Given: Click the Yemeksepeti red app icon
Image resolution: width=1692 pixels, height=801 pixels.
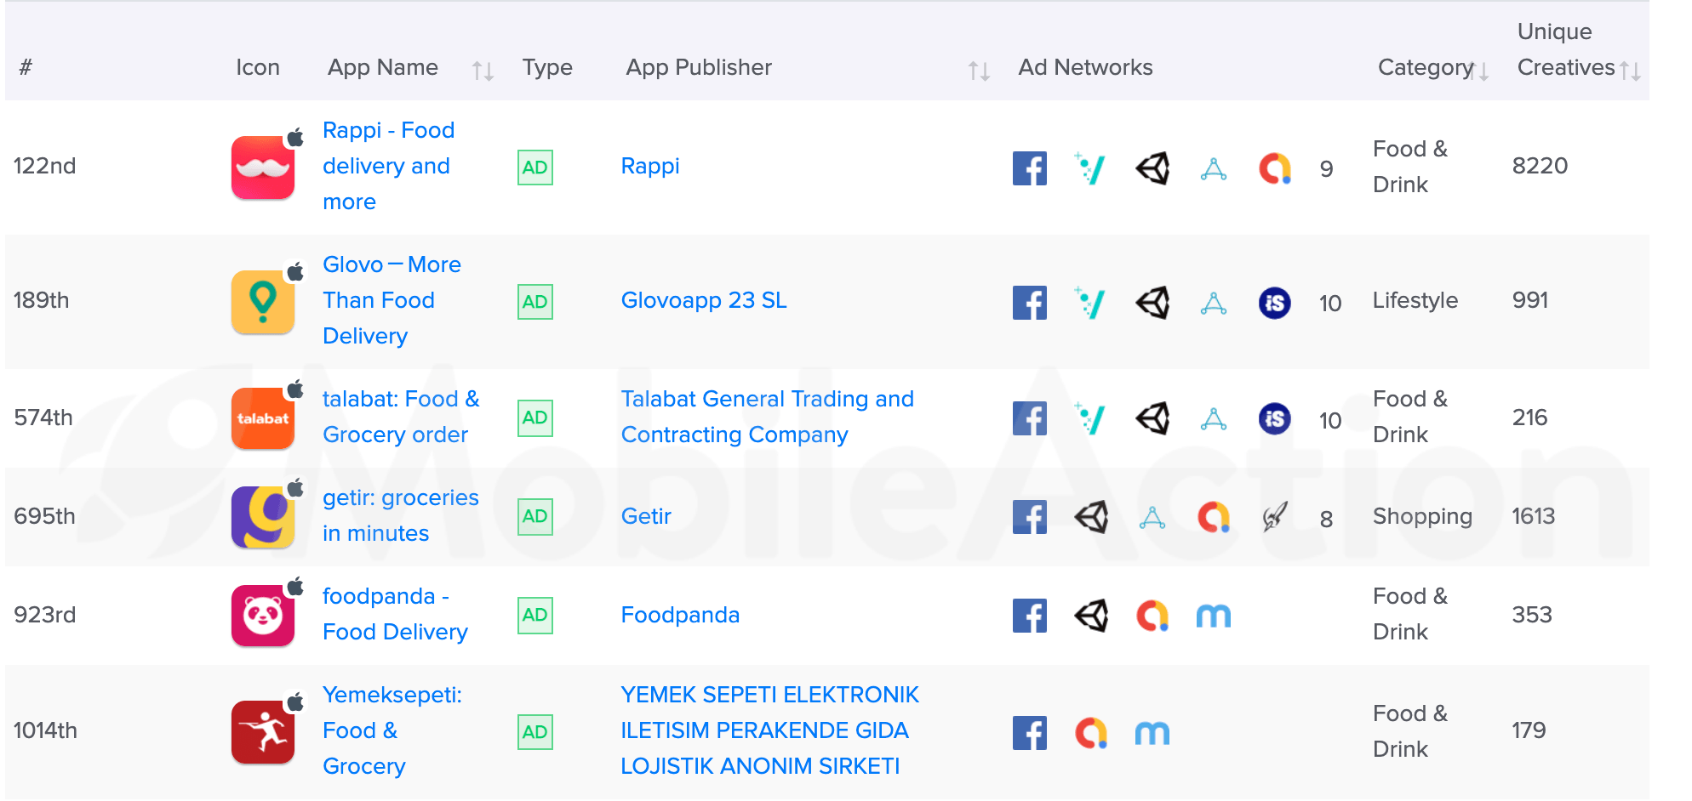Looking at the screenshot, I should click(263, 732).
